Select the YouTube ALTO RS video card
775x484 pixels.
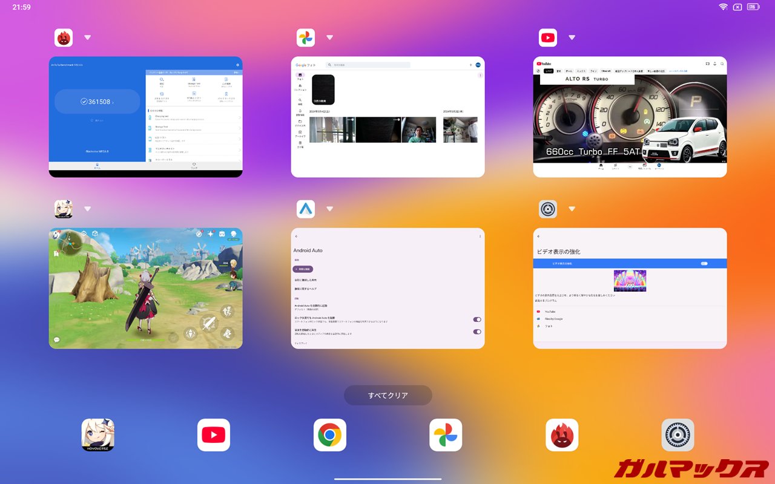[630, 118]
